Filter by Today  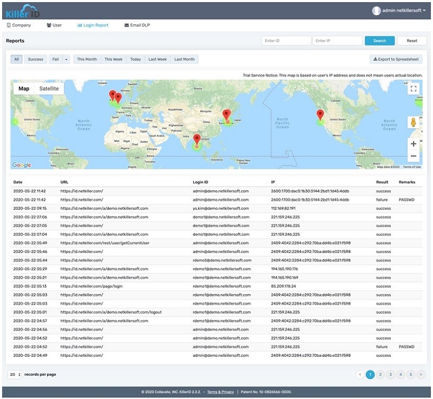coord(135,59)
